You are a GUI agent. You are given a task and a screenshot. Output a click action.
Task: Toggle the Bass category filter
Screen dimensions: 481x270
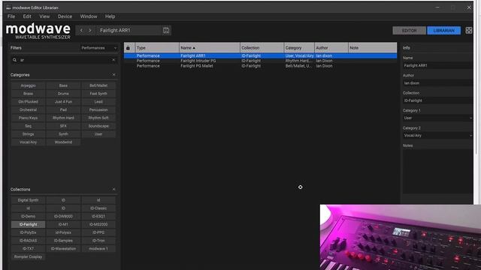click(63, 85)
